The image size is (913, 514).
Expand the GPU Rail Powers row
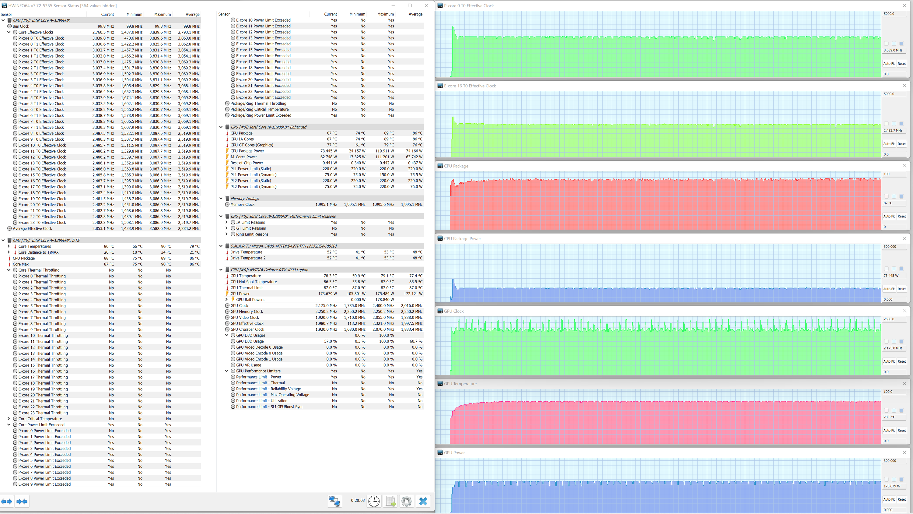pos(226,299)
